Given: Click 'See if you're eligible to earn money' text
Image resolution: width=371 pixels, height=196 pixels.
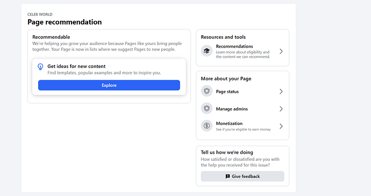Looking at the screenshot, I should [243, 130].
